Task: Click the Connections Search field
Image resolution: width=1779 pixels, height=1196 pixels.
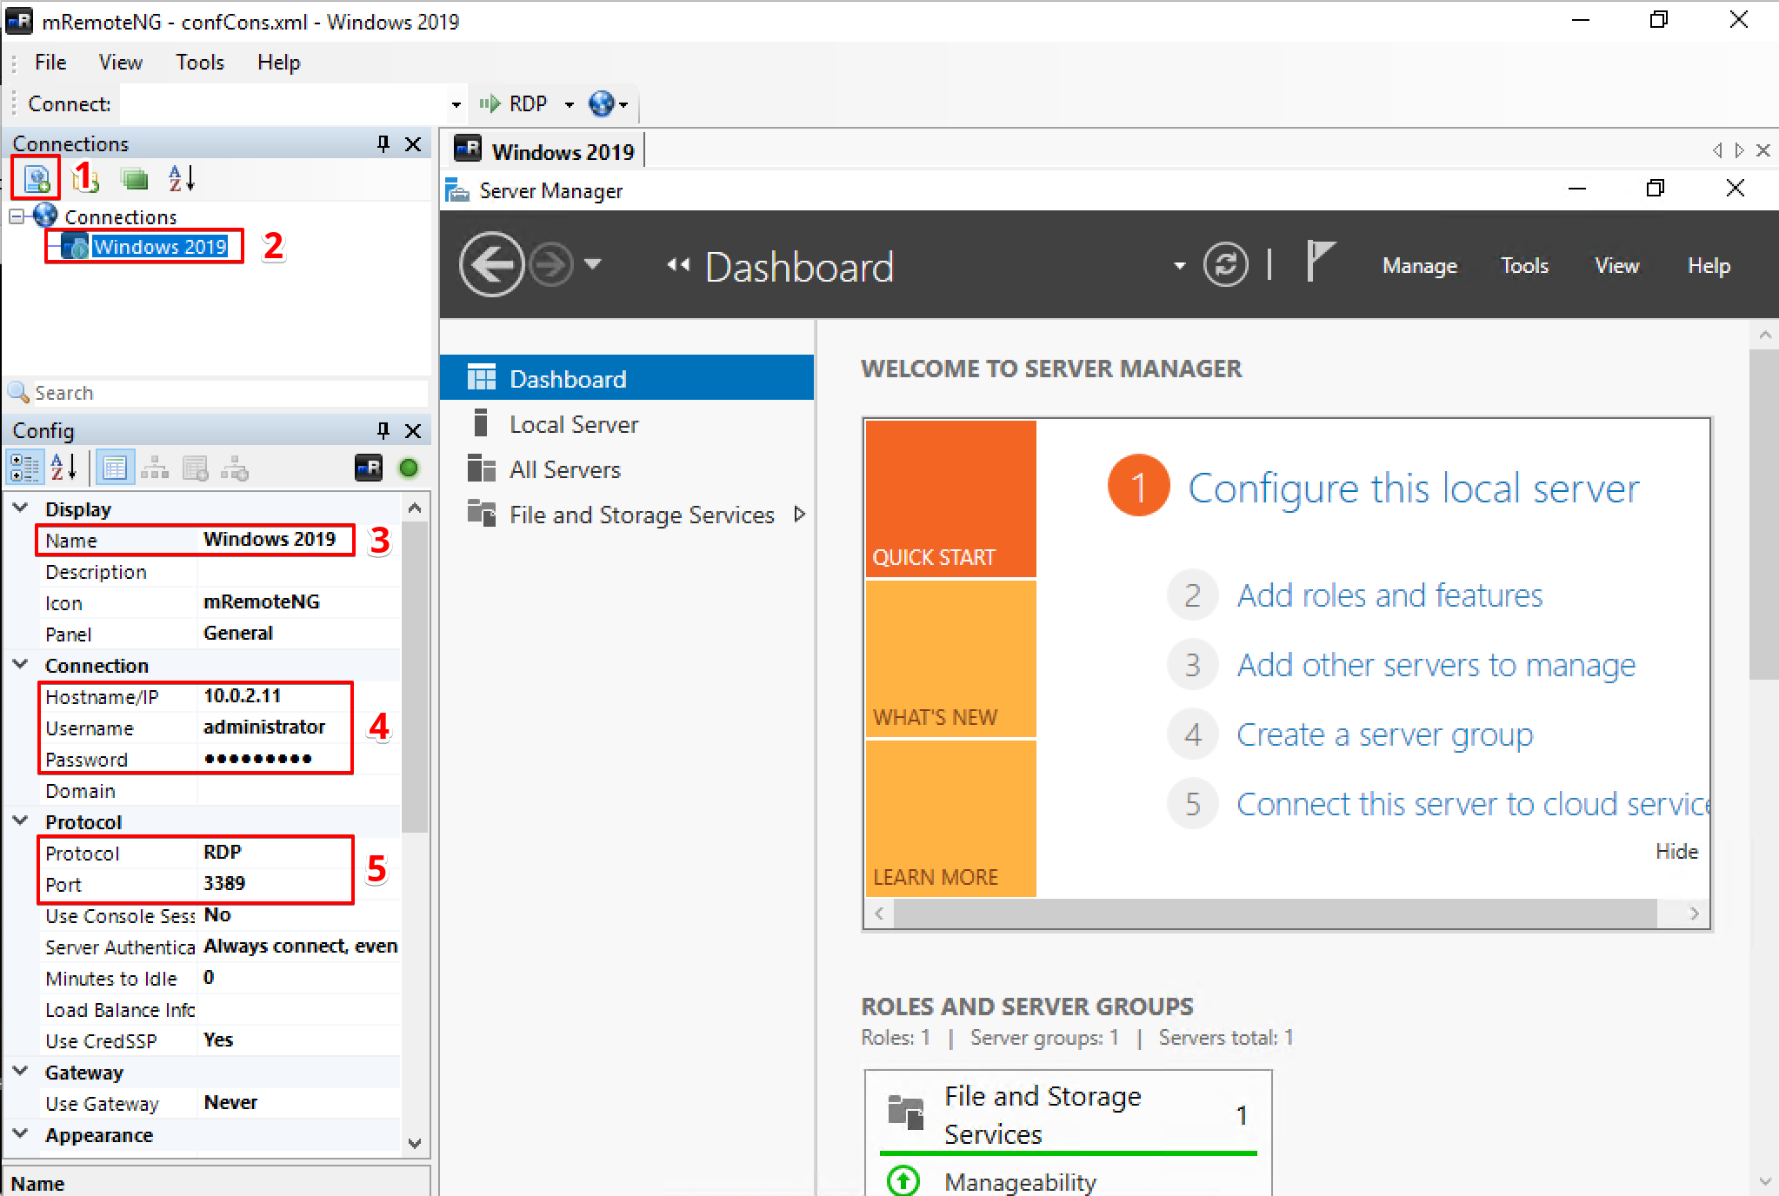Action: coord(226,393)
